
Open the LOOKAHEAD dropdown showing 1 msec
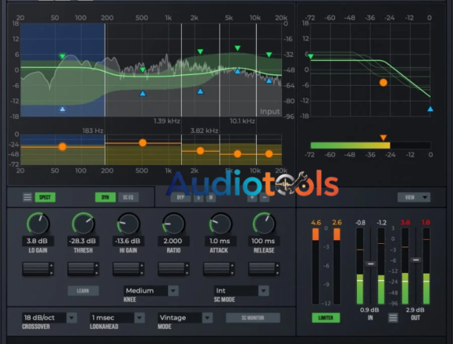pos(117,317)
